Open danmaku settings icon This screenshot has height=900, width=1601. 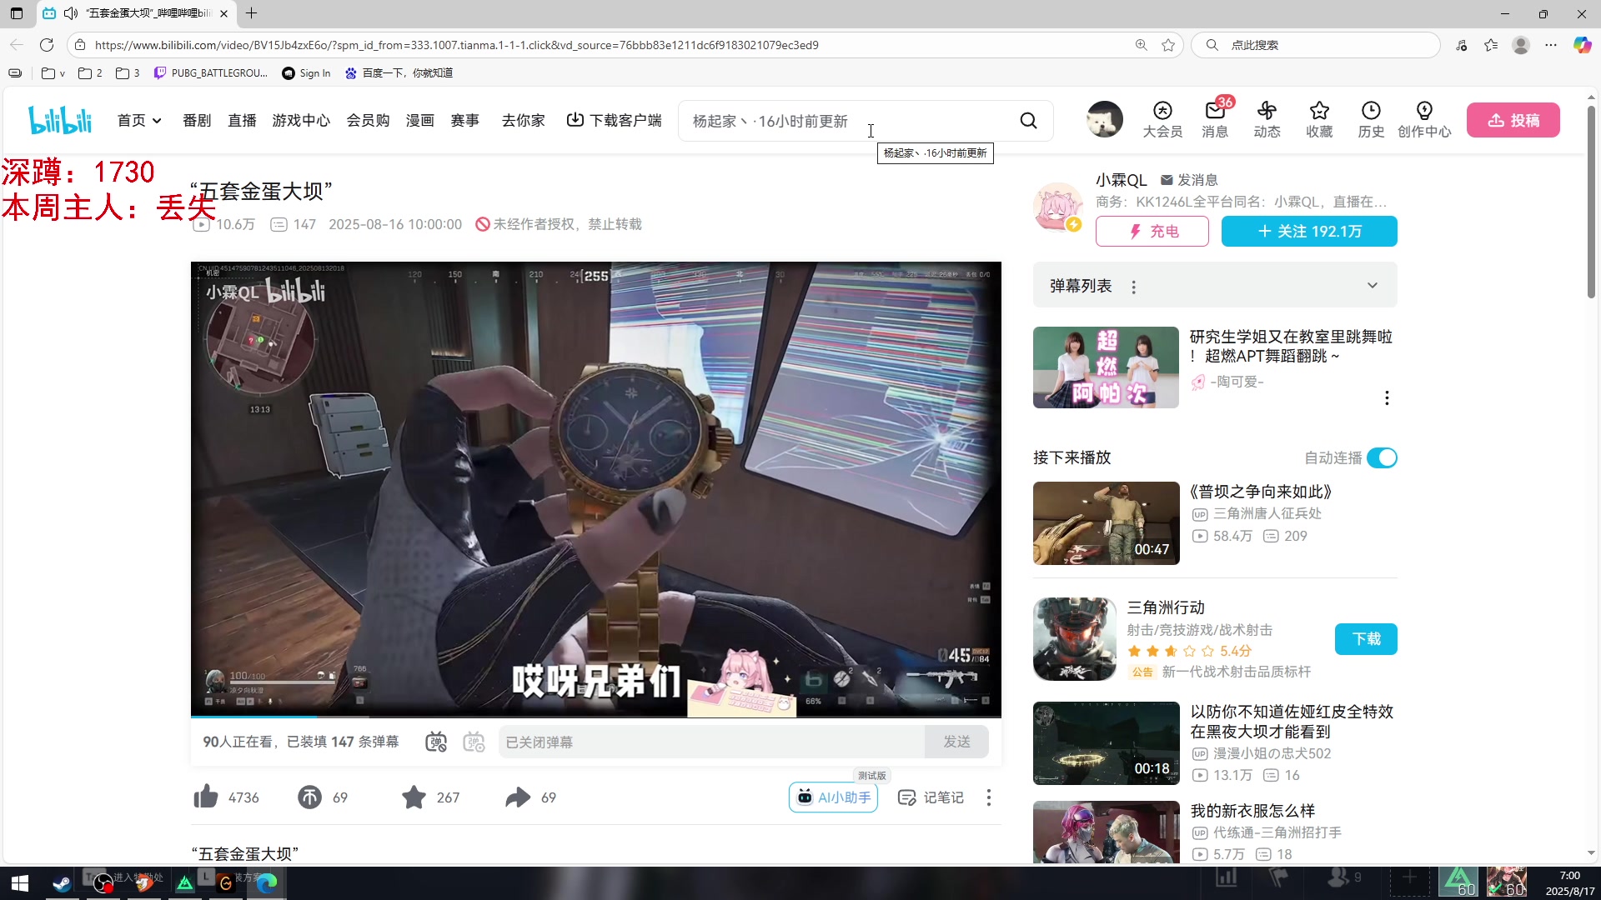[x=474, y=742]
